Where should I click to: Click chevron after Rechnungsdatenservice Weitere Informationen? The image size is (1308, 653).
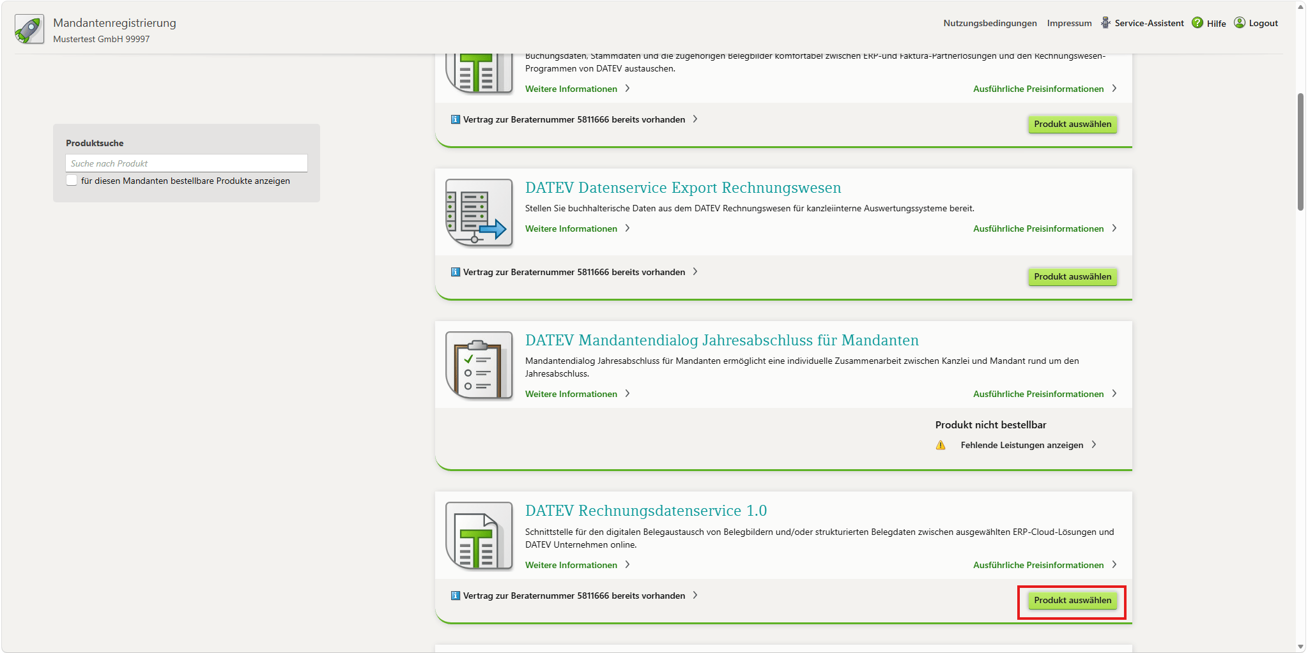click(627, 564)
